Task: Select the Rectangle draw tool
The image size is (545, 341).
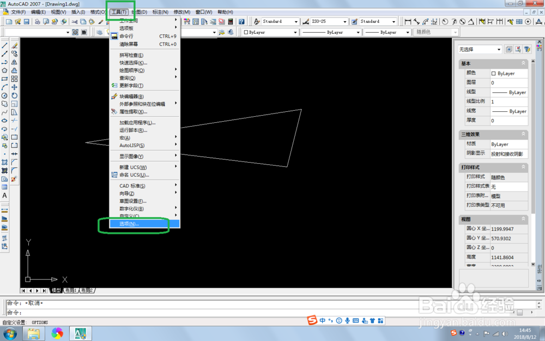Action: pos(4,79)
